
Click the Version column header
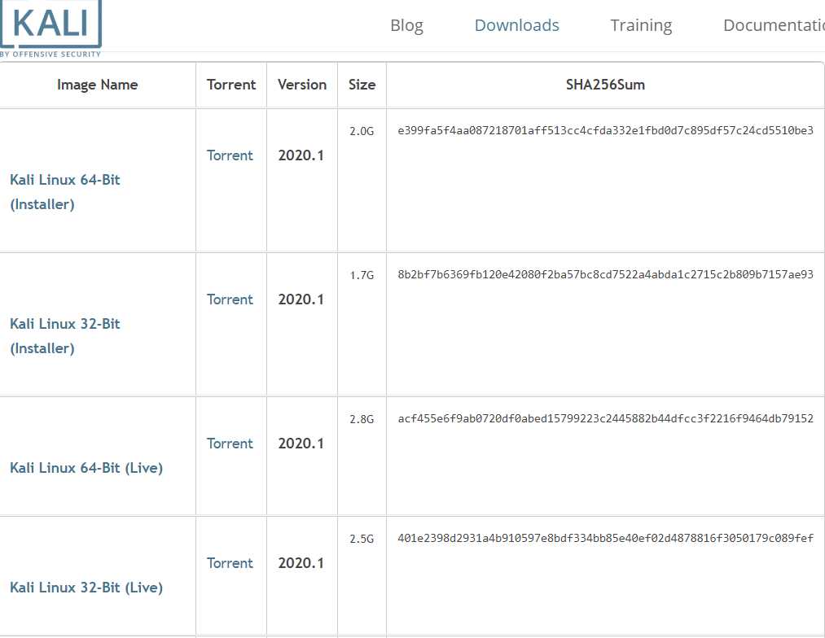click(x=302, y=85)
